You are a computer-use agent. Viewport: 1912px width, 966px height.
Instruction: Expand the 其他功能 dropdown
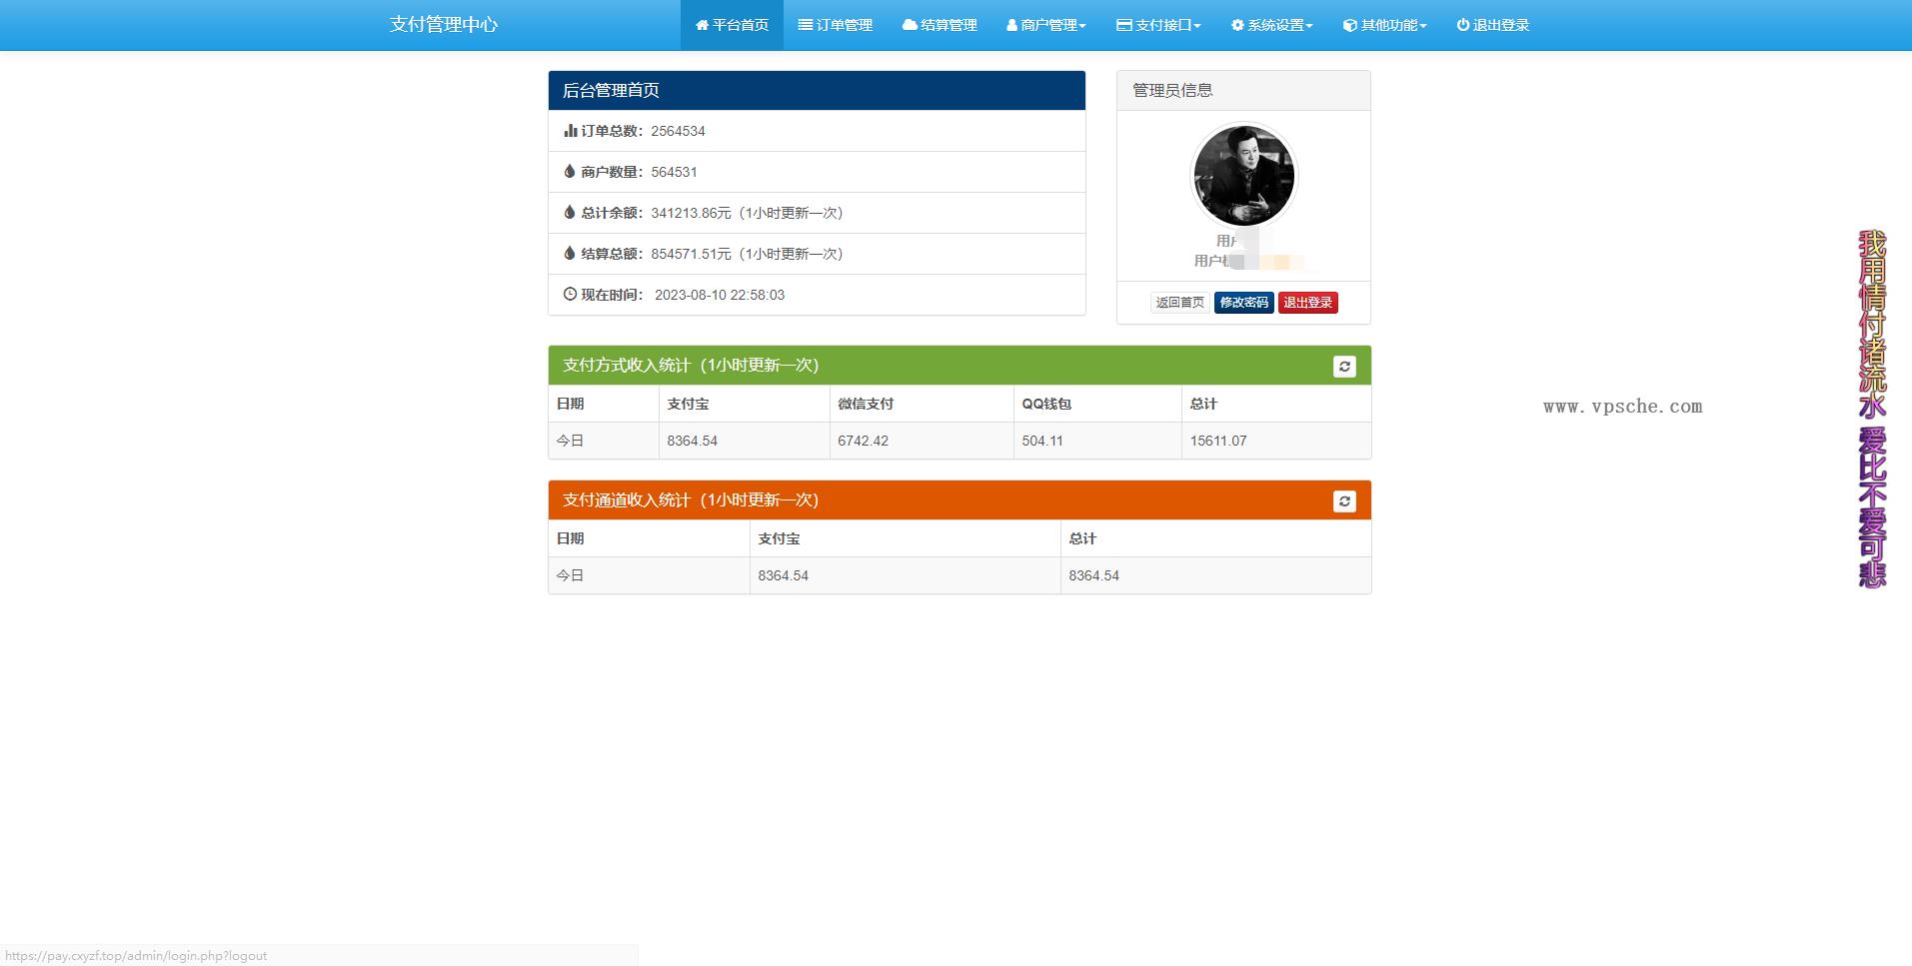1383,25
